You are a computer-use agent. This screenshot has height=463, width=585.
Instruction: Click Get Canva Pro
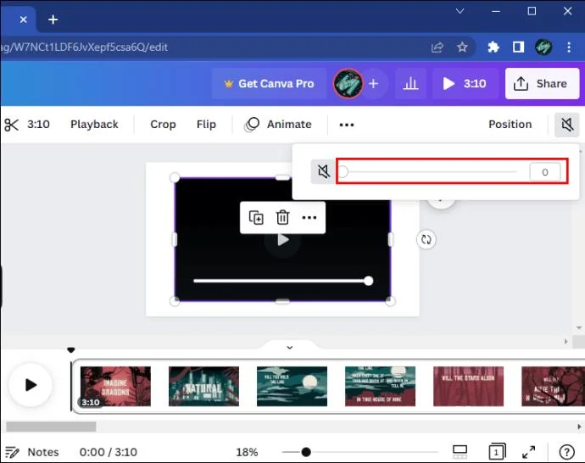click(269, 84)
